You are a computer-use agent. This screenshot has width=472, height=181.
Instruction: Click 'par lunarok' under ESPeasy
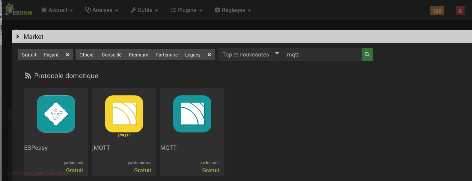[x=74, y=163]
